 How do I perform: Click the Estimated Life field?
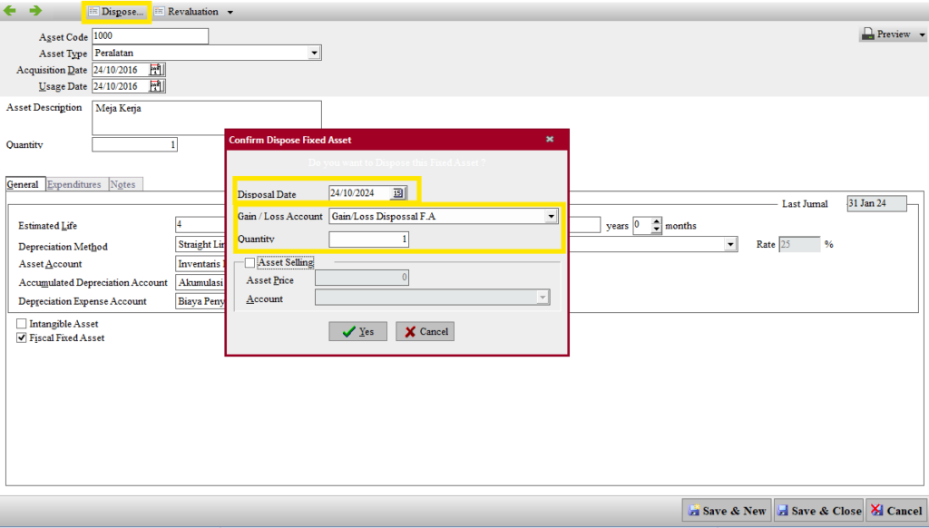click(x=200, y=225)
